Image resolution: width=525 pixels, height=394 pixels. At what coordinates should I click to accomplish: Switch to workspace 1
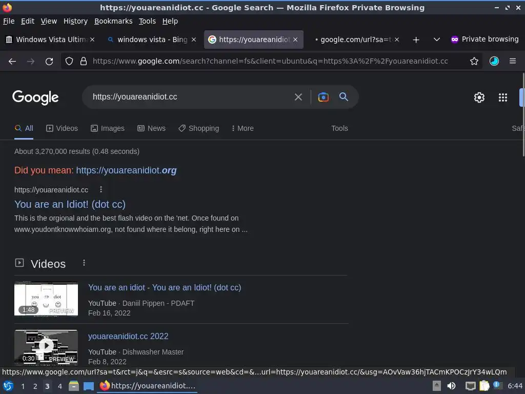point(23,386)
